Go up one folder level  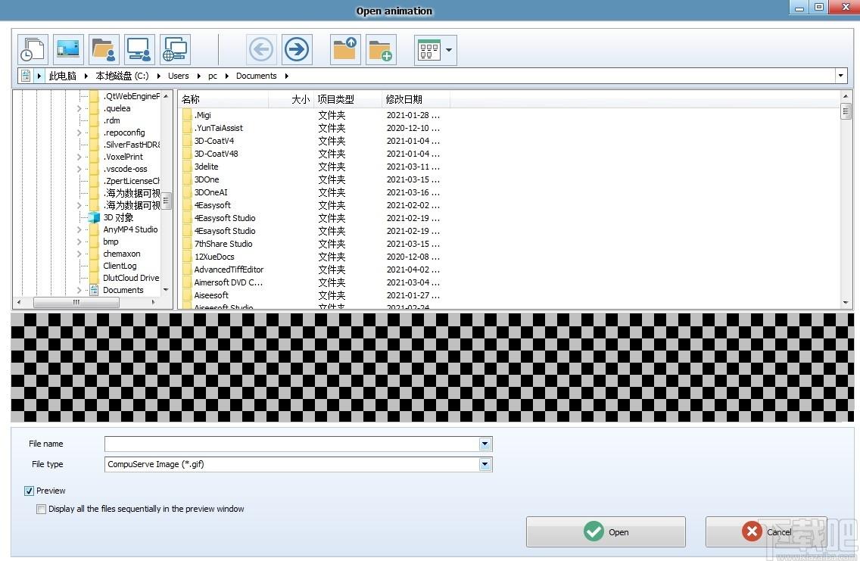point(345,50)
